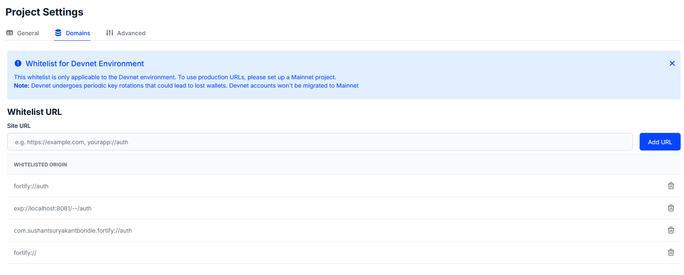The image size is (684, 275).
Task: Click the info icon in the banner
Action: click(18, 63)
